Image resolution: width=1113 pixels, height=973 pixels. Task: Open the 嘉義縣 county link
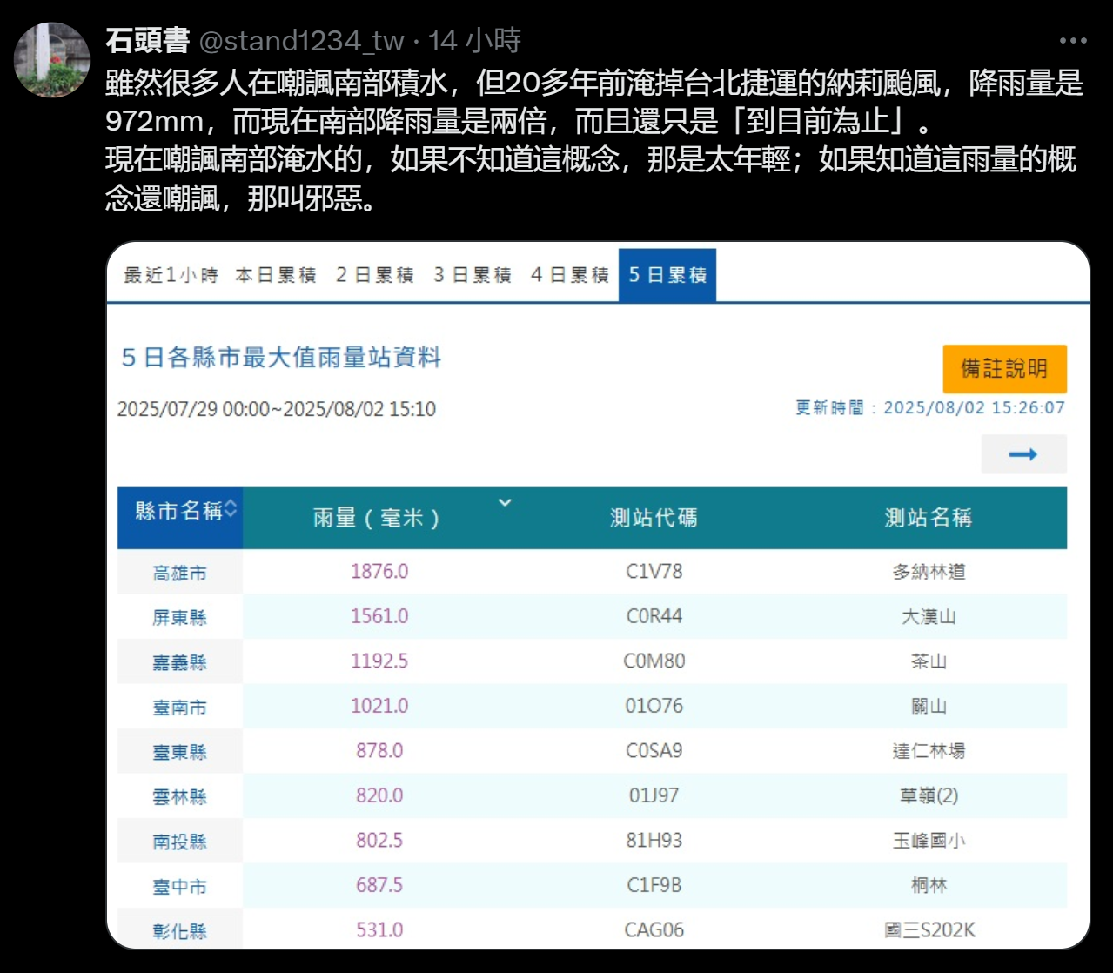[x=180, y=662]
